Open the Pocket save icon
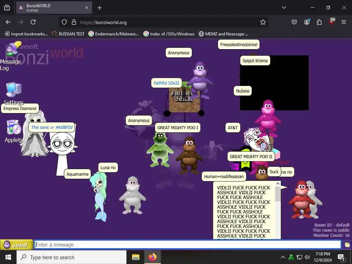The image size is (352, 264). point(294,22)
